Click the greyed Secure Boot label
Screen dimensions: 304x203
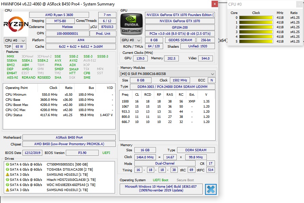pos(185,180)
